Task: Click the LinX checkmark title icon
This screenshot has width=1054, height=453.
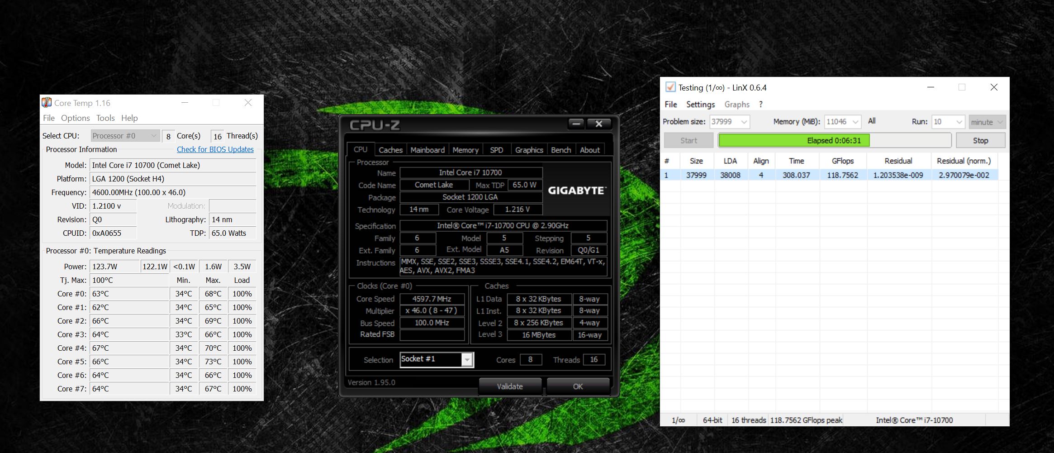Action: click(670, 87)
